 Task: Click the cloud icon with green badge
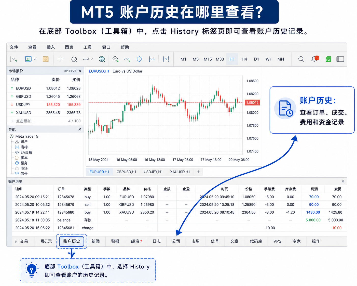coord(115,59)
